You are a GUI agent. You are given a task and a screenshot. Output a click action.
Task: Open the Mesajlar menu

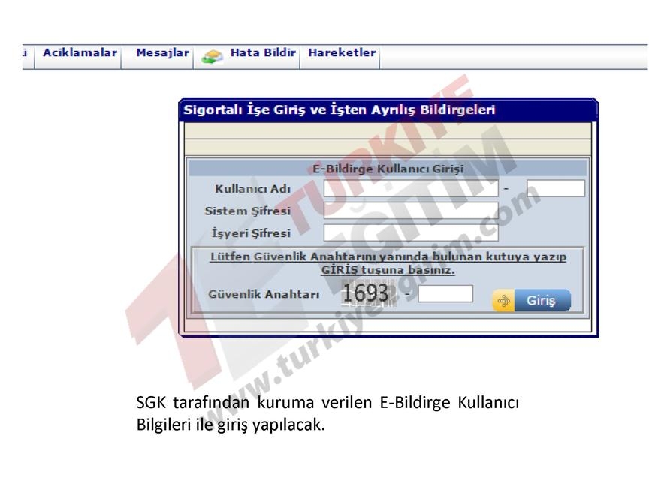(161, 53)
